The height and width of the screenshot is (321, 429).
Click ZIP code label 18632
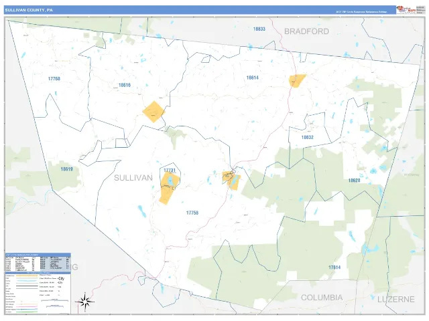[307, 137]
